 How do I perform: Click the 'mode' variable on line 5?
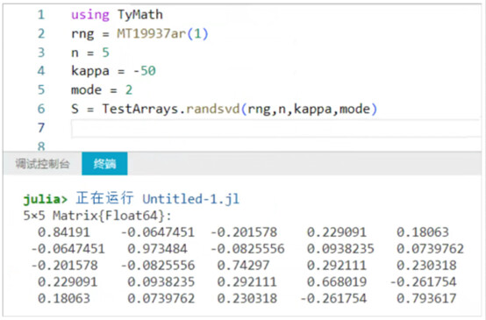(87, 89)
